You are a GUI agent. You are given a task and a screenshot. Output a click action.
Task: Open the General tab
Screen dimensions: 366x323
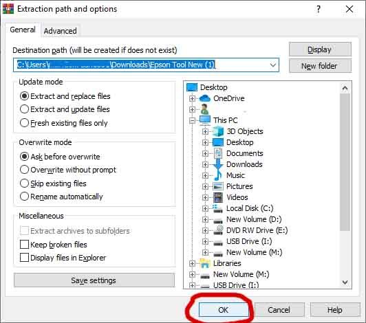point(23,30)
